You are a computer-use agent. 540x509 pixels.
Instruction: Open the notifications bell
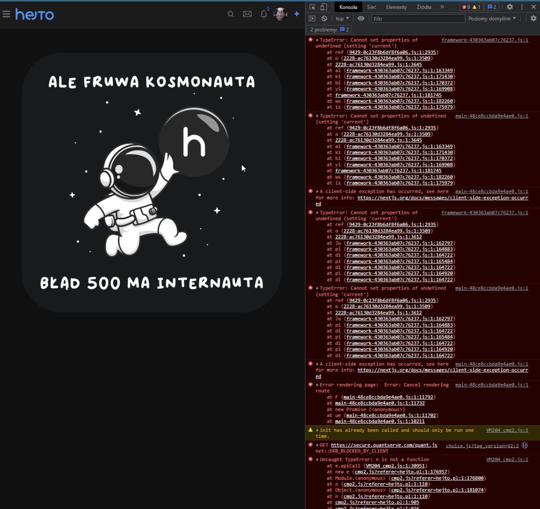(x=264, y=14)
